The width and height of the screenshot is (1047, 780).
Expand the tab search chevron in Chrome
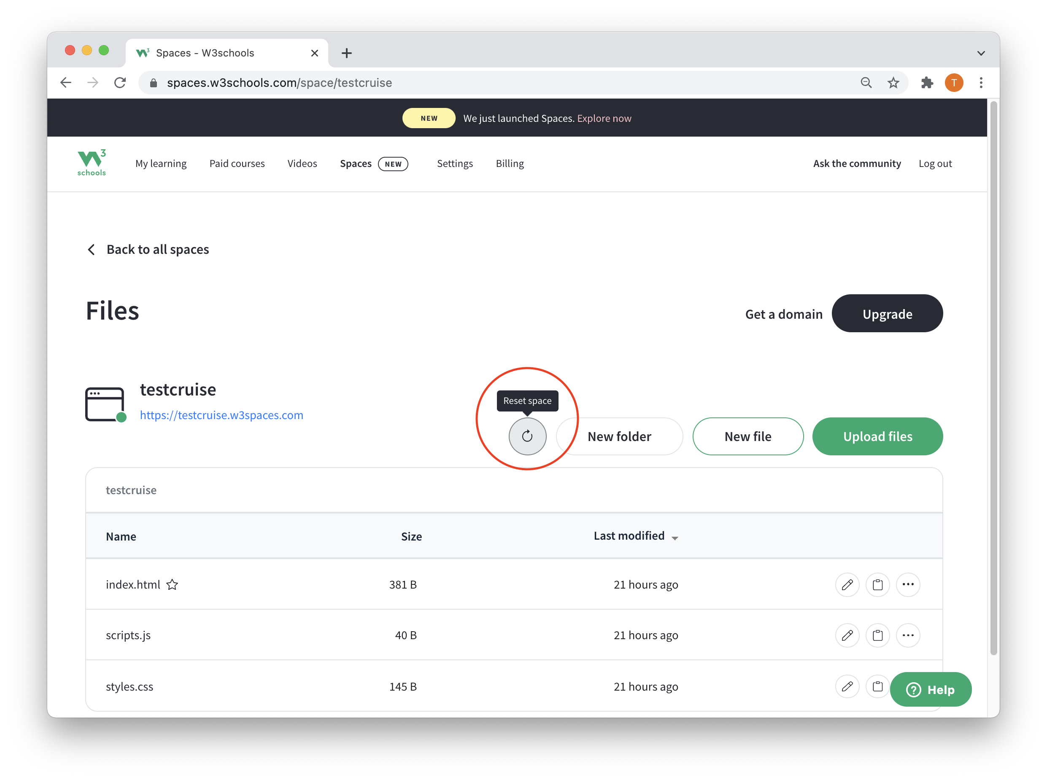[x=981, y=53]
